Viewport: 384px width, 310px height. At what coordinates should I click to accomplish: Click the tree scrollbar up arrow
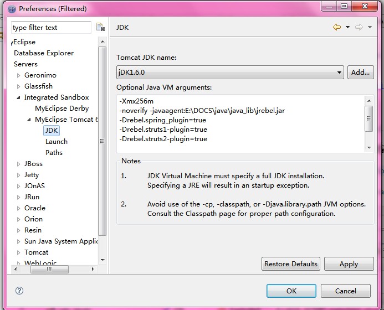tap(103, 42)
